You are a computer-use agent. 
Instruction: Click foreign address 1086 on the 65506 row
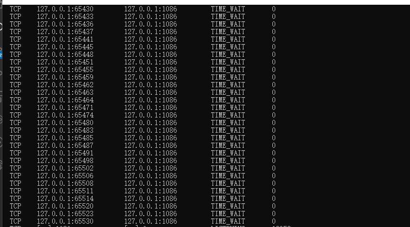click(150, 175)
